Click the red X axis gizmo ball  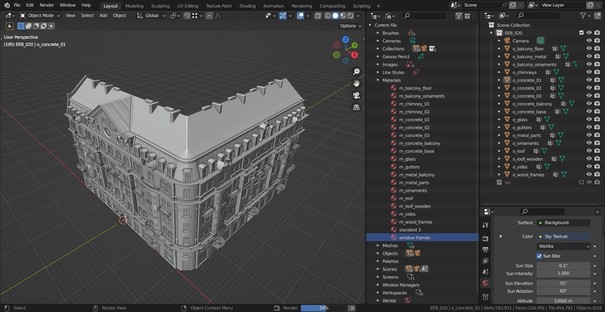pyautogui.click(x=354, y=55)
